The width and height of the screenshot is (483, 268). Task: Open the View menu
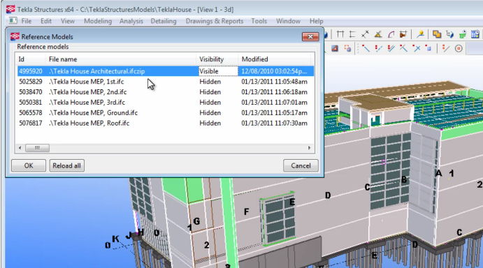coord(68,21)
